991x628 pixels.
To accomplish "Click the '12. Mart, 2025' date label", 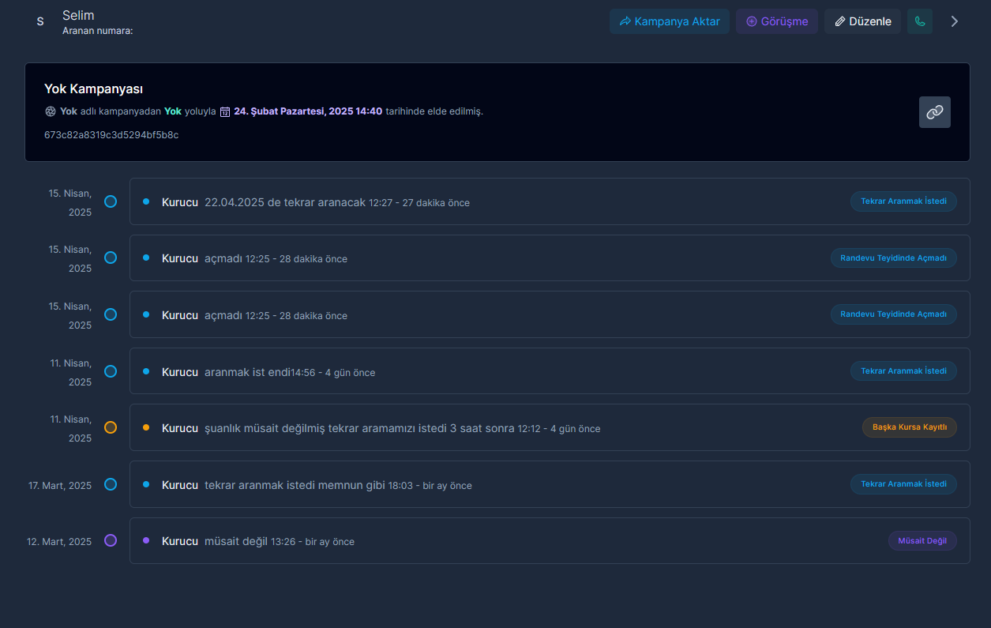I will point(59,541).
